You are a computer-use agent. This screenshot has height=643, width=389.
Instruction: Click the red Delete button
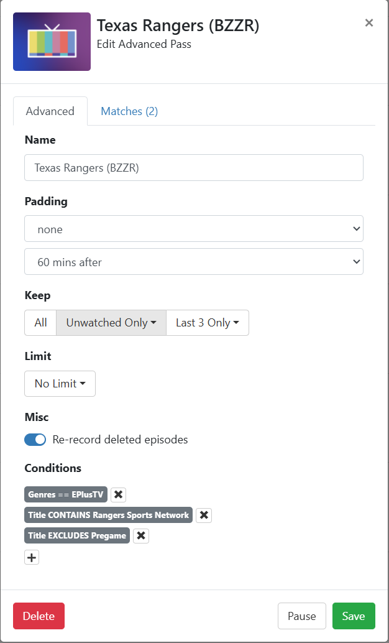[39, 616]
